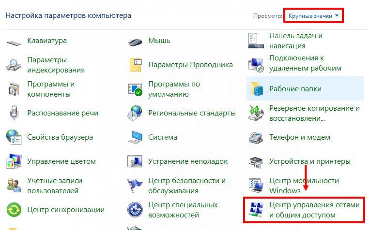369x230 pixels.
Task: Open the Свойства браузера icon
Action: click(x=14, y=137)
